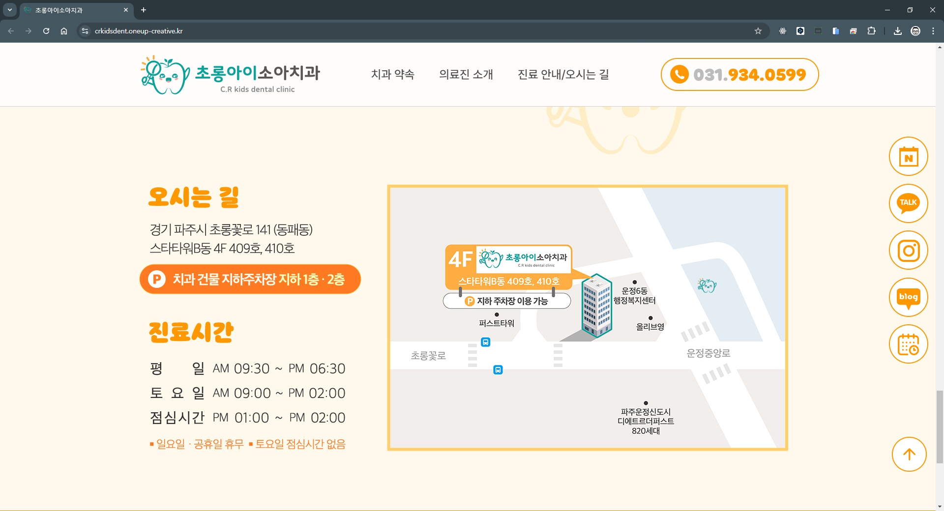Reload the current page

click(46, 31)
